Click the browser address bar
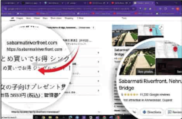 click(70, 9)
